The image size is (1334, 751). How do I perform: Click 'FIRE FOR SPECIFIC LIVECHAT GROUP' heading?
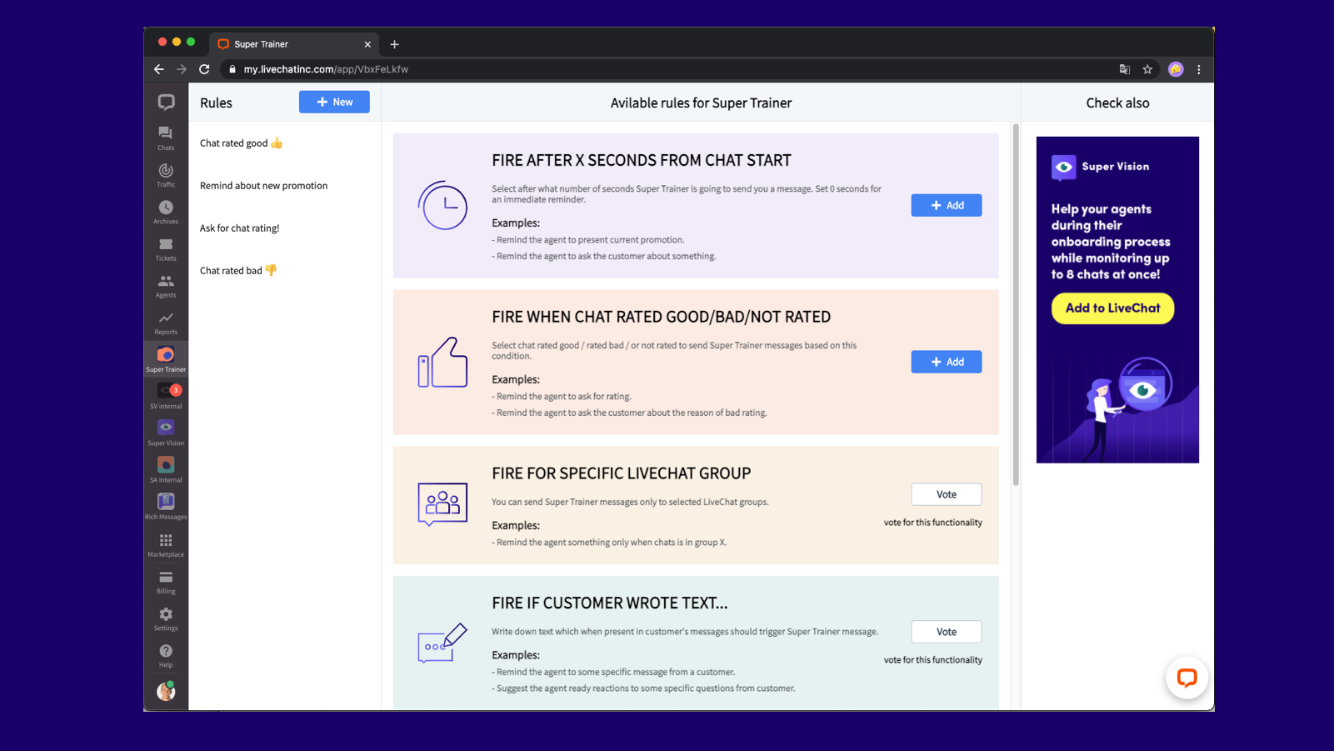tap(622, 473)
